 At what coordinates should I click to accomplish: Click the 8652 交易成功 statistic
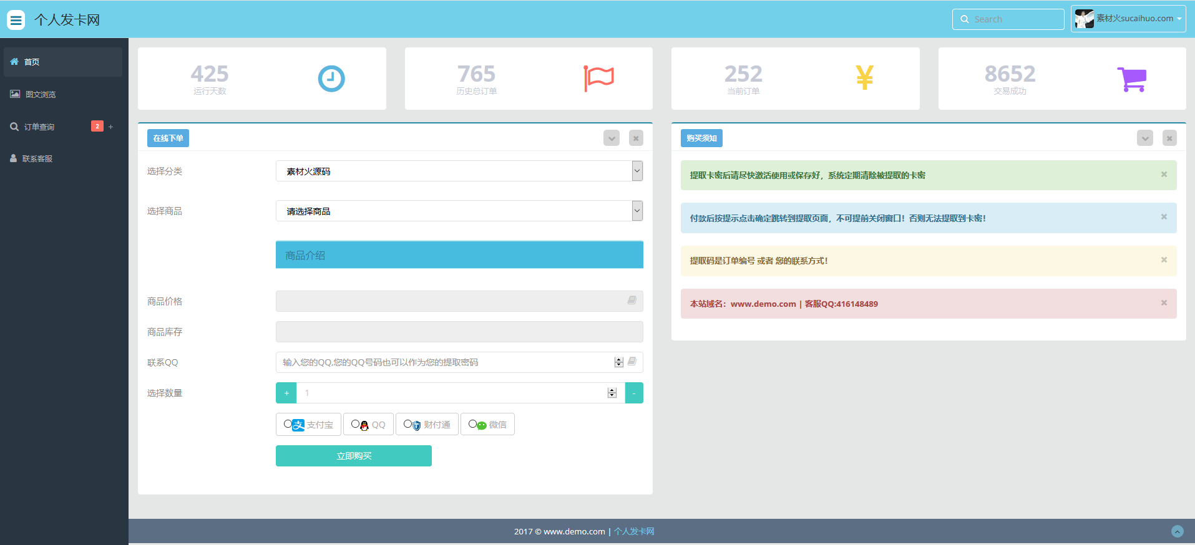1010,79
